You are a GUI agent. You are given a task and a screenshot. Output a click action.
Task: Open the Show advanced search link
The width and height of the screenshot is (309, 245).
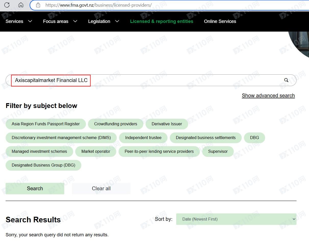[x=268, y=96]
